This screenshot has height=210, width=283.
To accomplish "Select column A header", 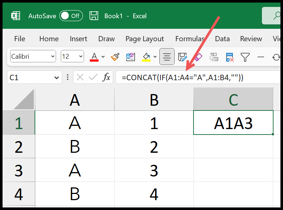I will click(x=75, y=99).
